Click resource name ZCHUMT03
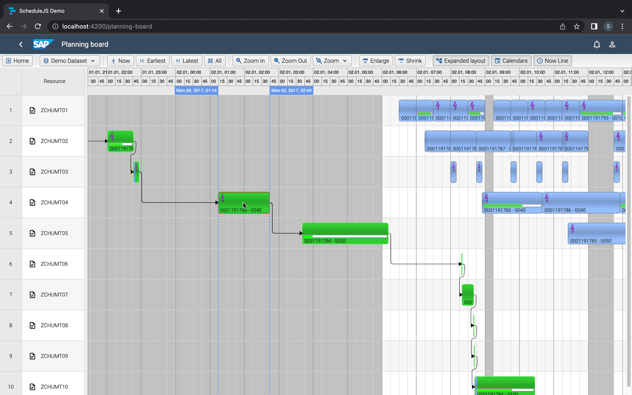The image size is (632, 395). 54,172
